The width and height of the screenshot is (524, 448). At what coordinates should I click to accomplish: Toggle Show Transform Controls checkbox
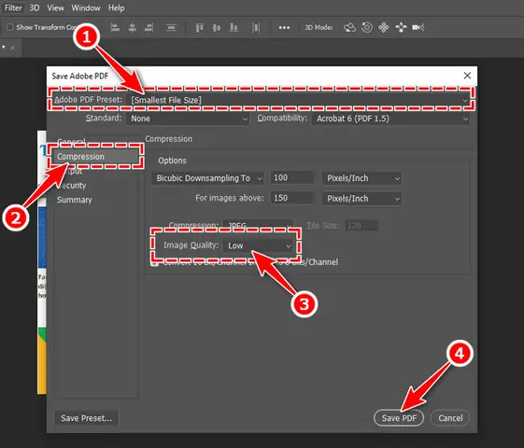coord(9,27)
